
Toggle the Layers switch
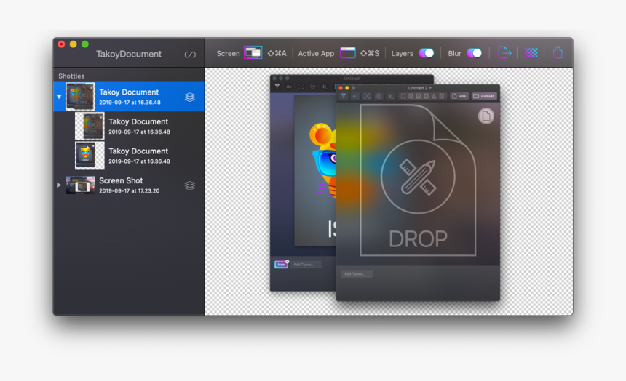pyautogui.click(x=427, y=53)
